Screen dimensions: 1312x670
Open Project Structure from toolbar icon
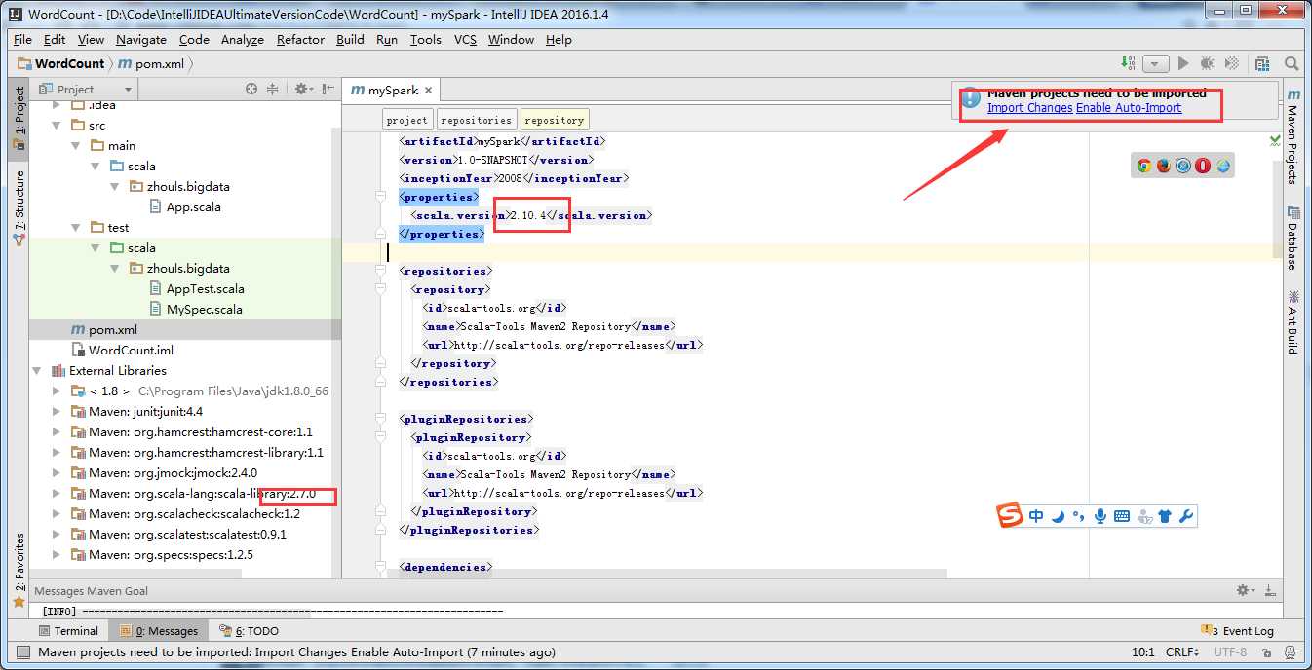tap(1263, 63)
